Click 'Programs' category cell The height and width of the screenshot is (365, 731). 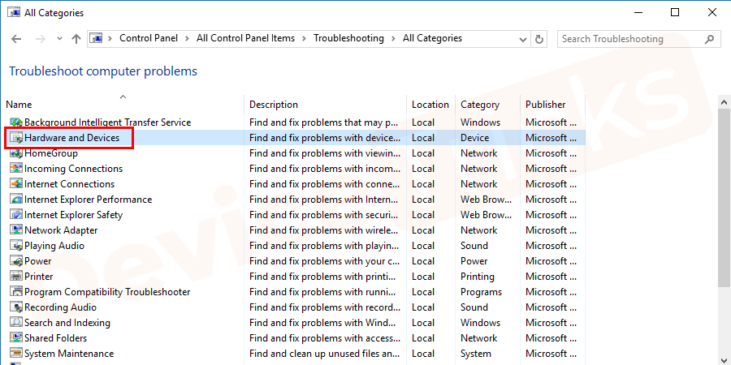(481, 292)
